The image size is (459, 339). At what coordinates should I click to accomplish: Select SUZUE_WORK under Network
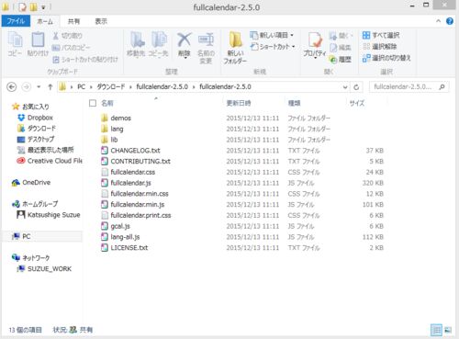tap(44, 268)
